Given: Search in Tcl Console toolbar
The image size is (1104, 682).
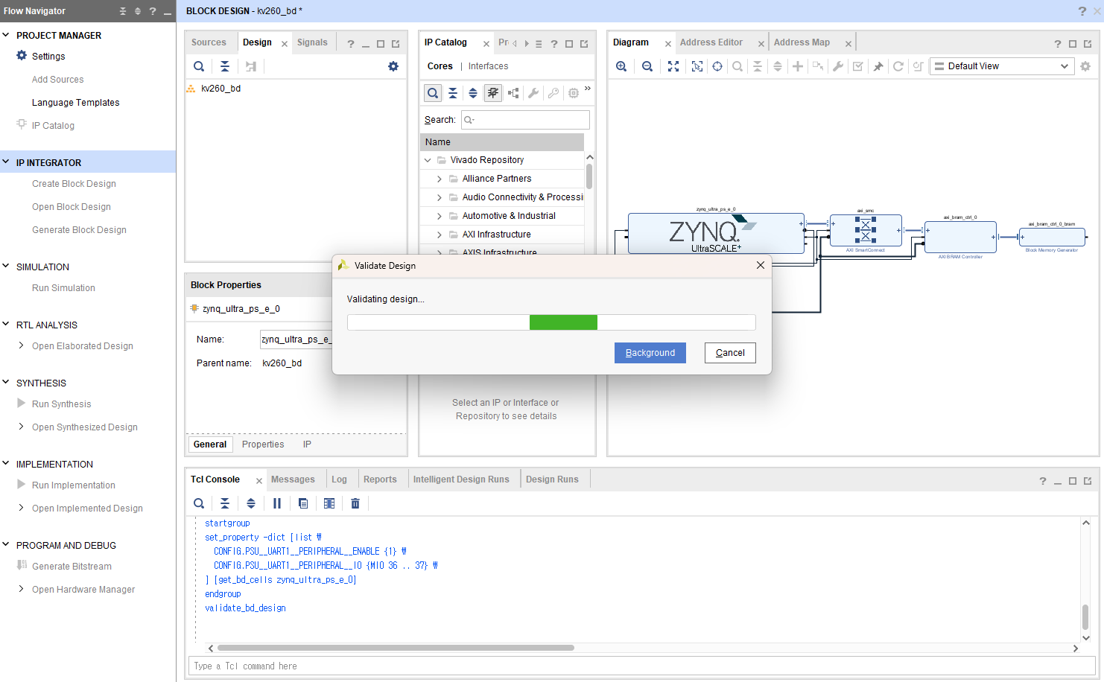Looking at the screenshot, I should tap(199, 503).
